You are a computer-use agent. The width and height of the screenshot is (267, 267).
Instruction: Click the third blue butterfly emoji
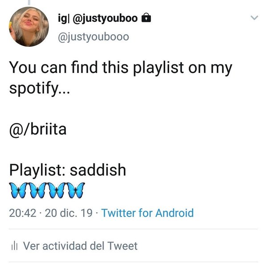pyautogui.click(x=57, y=190)
